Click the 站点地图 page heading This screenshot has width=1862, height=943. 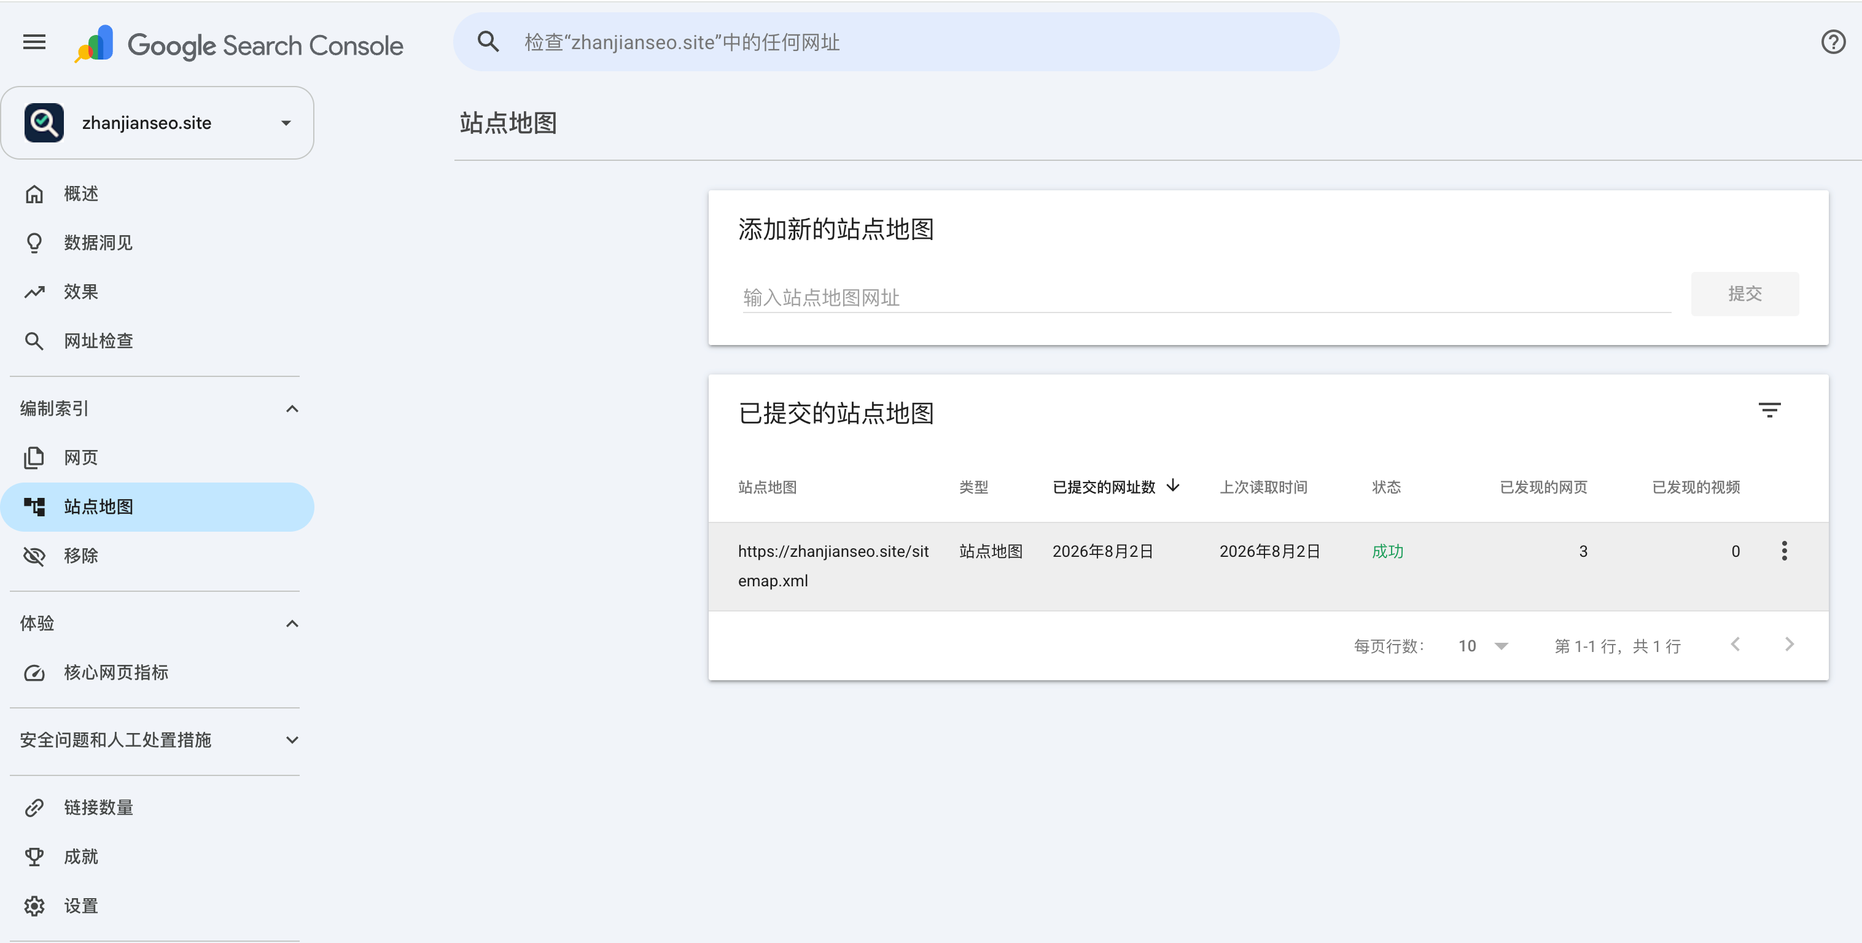click(508, 123)
